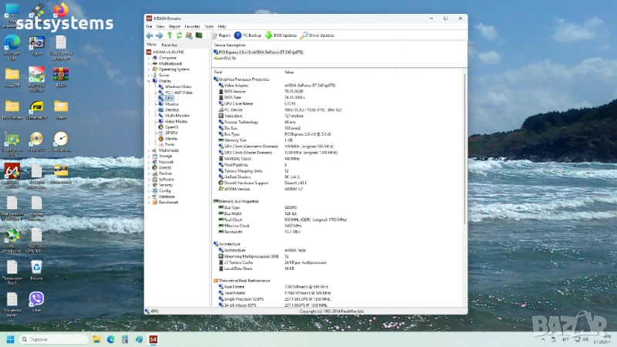The height and width of the screenshot is (347, 617).
Task: Open the Report wizard from toolbar
Action: click(221, 35)
